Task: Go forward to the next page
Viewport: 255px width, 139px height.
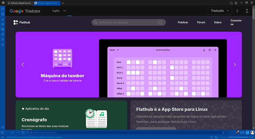Action: click(x=18, y=132)
